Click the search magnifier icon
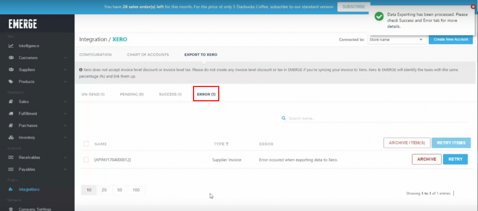 [x=283, y=118]
